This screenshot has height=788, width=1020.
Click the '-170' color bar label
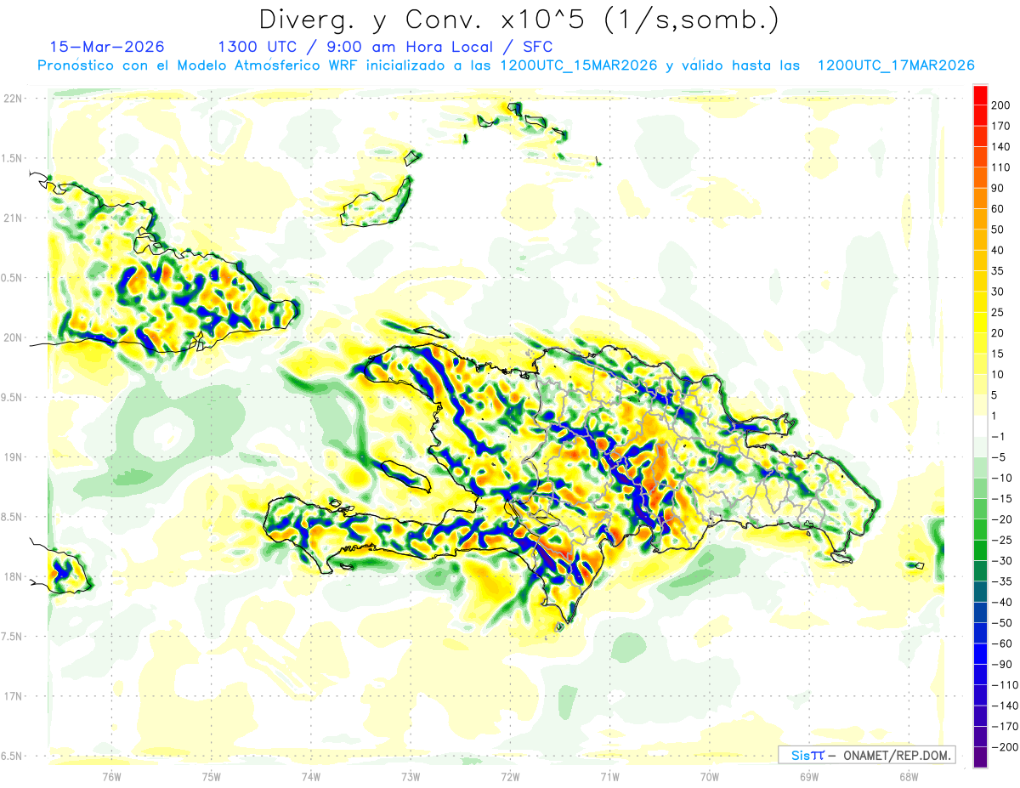click(1004, 727)
